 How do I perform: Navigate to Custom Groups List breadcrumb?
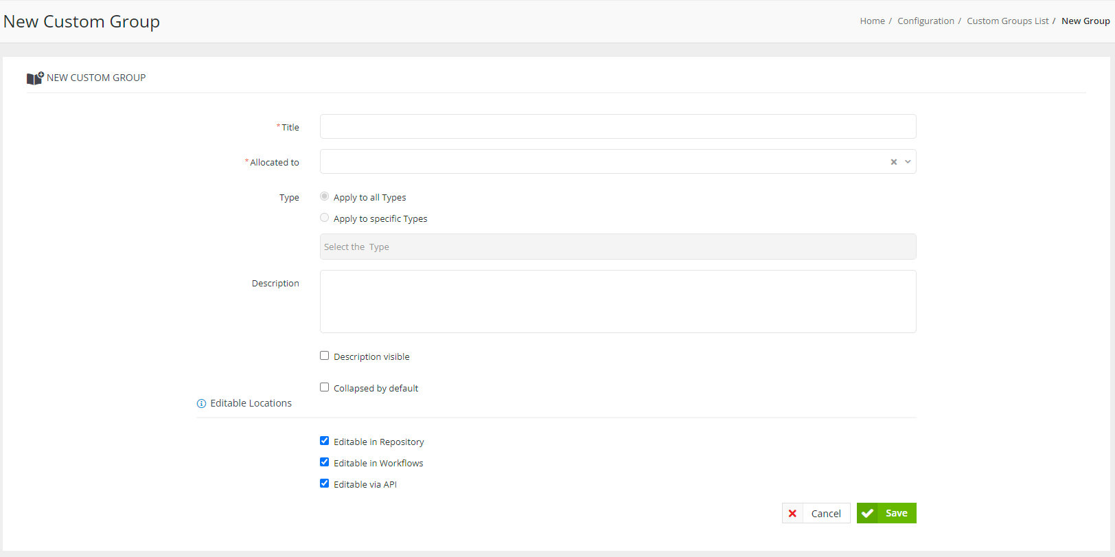(1008, 21)
